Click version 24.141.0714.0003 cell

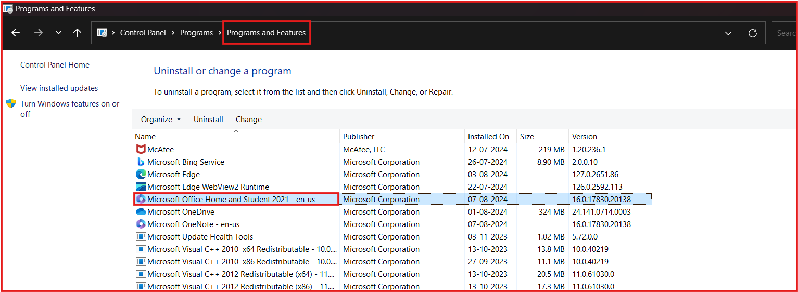point(601,212)
